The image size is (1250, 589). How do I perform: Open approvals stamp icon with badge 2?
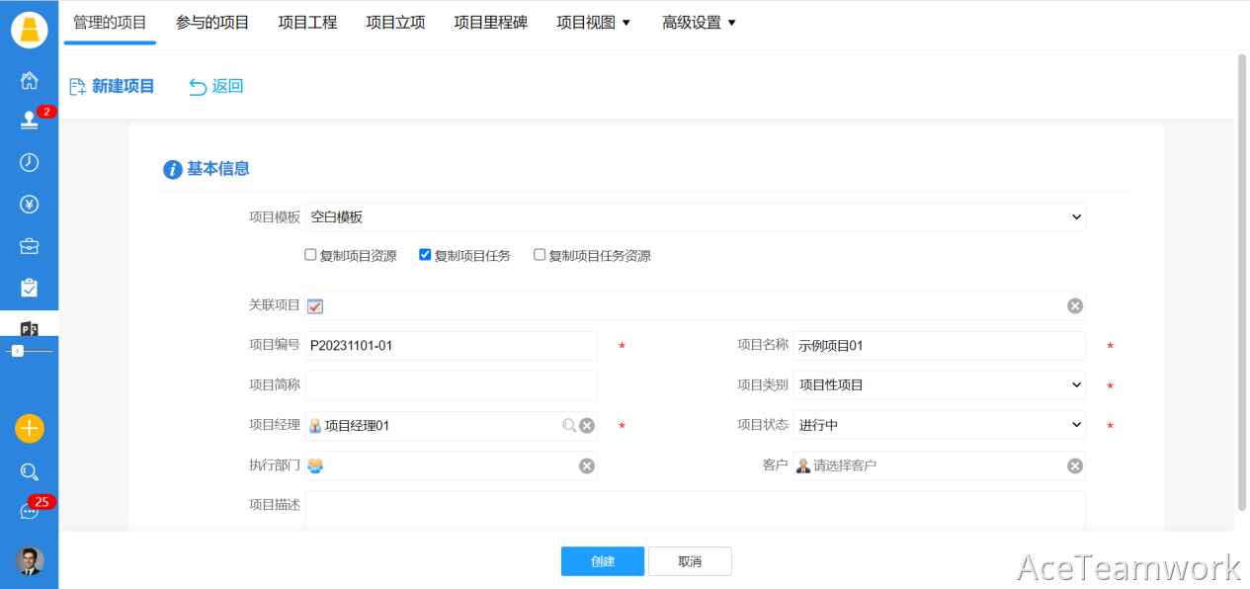(29, 121)
